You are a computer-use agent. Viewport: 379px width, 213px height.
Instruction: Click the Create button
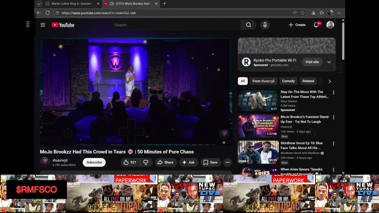pyautogui.click(x=297, y=25)
